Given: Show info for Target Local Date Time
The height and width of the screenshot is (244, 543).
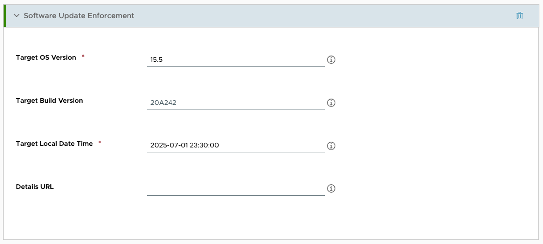Looking at the screenshot, I should click(331, 146).
